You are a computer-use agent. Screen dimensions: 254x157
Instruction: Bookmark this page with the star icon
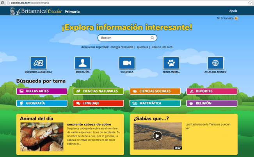point(250,3)
